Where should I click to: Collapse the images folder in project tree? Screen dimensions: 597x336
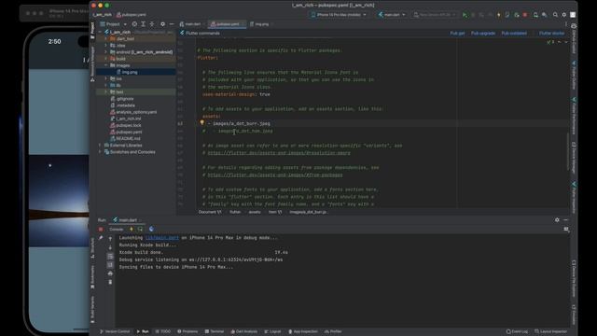105,65
